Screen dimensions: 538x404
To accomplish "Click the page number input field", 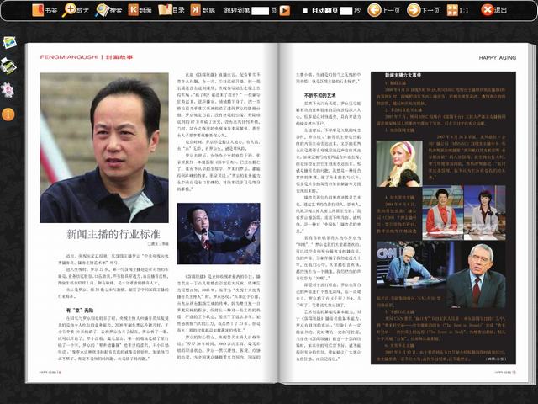I will tap(260, 11).
